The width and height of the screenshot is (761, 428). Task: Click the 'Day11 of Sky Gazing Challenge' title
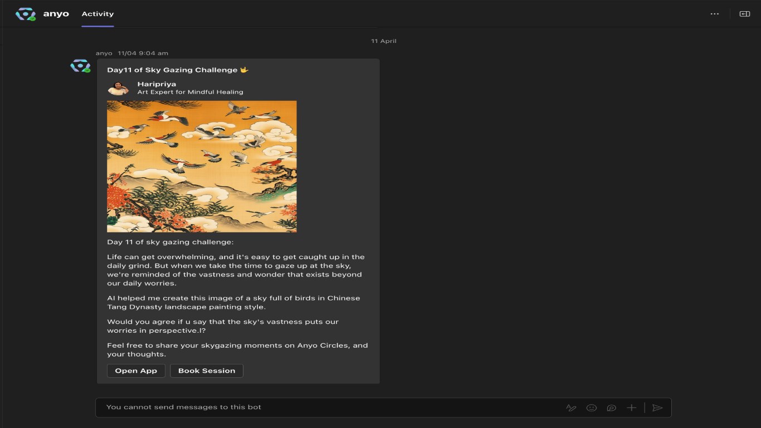[177, 70]
